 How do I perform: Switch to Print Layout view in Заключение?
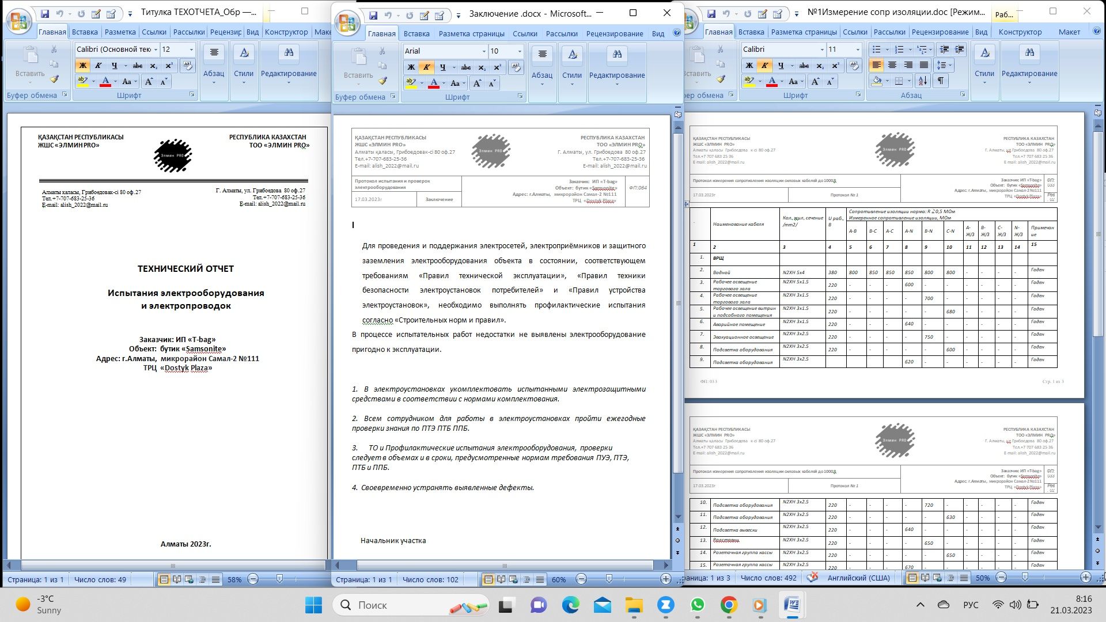tap(488, 579)
